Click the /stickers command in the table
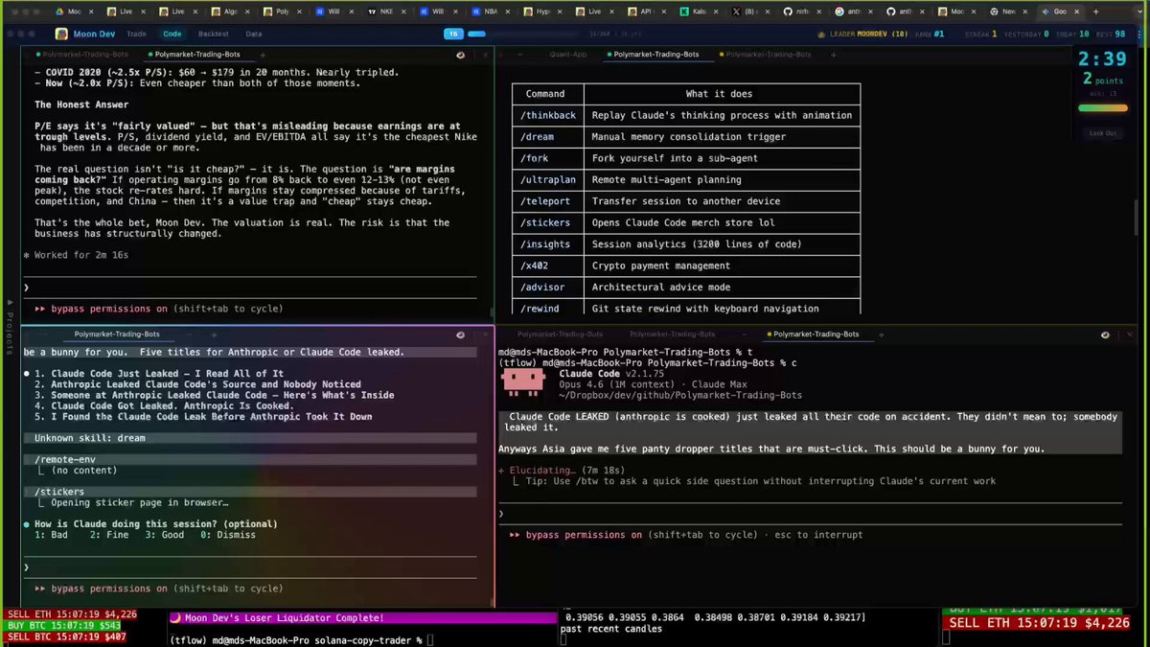The width and height of the screenshot is (1150, 647). tap(548, 222)
